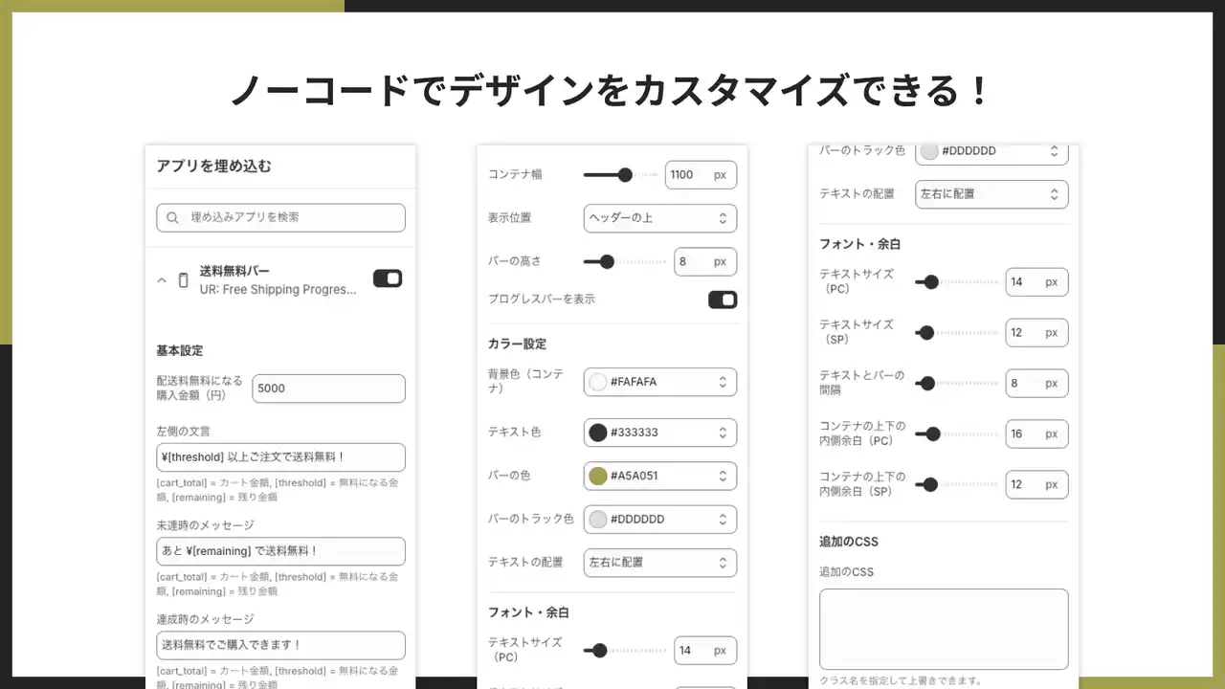Click inside the 追加のCSS text area
Screen dimensions: 1225x689
944,630
